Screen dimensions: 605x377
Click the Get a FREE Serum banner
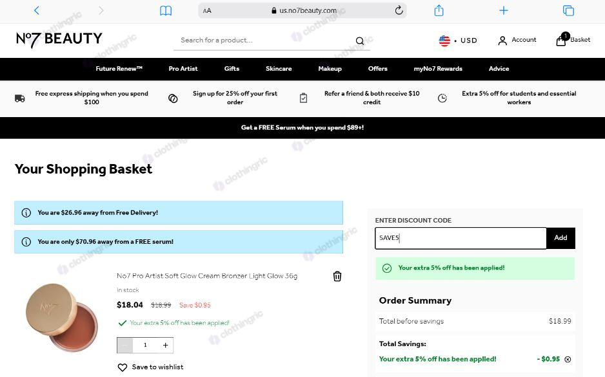[x=302, y=128]
